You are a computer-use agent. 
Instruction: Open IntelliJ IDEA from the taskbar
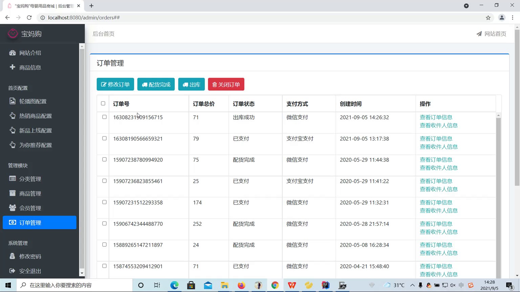click(325, 285)
